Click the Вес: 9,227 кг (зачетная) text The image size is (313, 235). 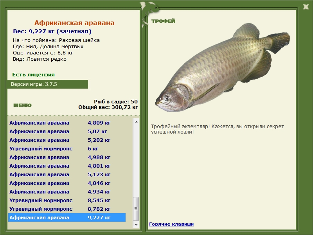click(52, 31)
